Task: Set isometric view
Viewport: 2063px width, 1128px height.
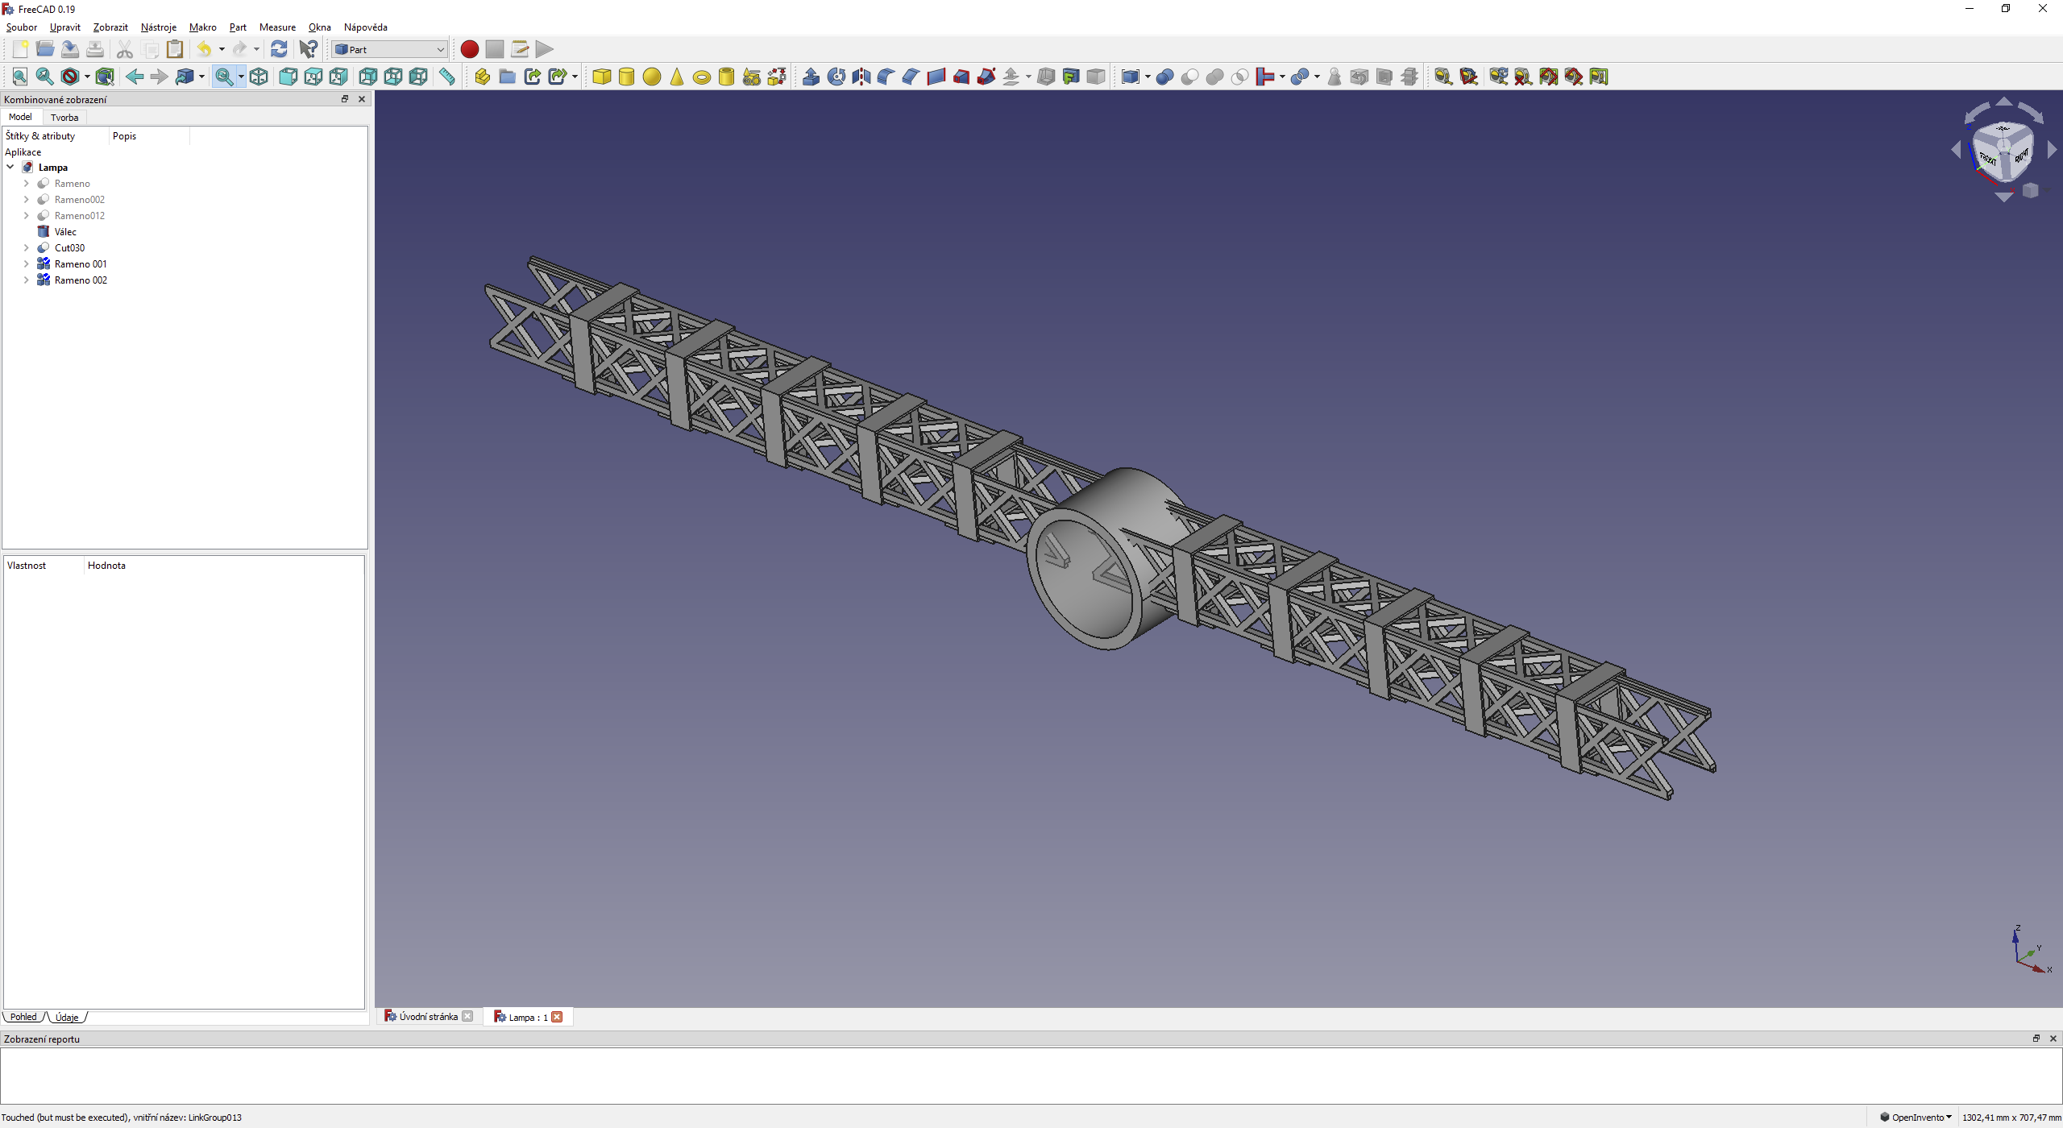Action: [x=259, y=77]
